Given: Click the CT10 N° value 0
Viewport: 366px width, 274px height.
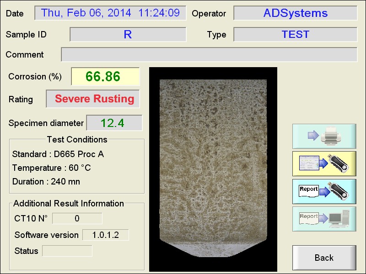Looking at the screenshot, I should 77,218.
